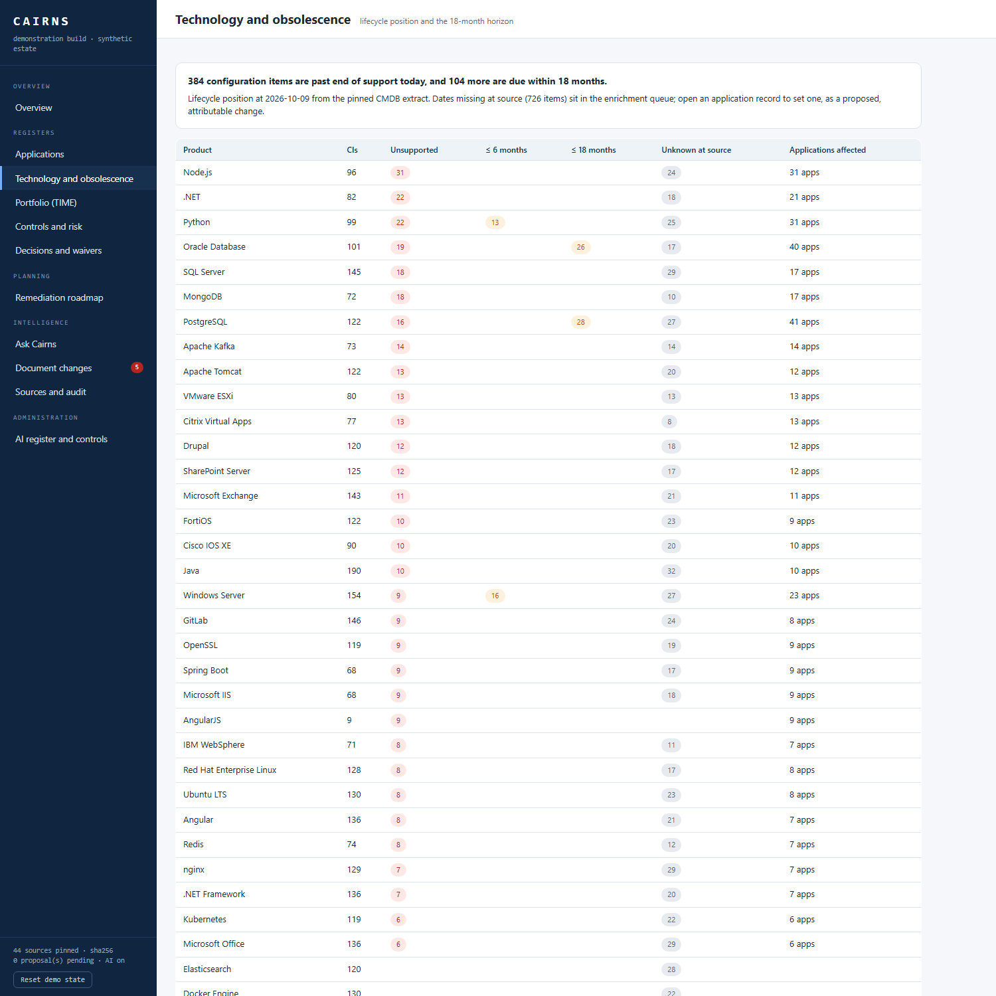The width and height of the screenshot is (996, 996).
Task: Click '23 apps' in the Windows Server row
Action: [x=804, y=596]
